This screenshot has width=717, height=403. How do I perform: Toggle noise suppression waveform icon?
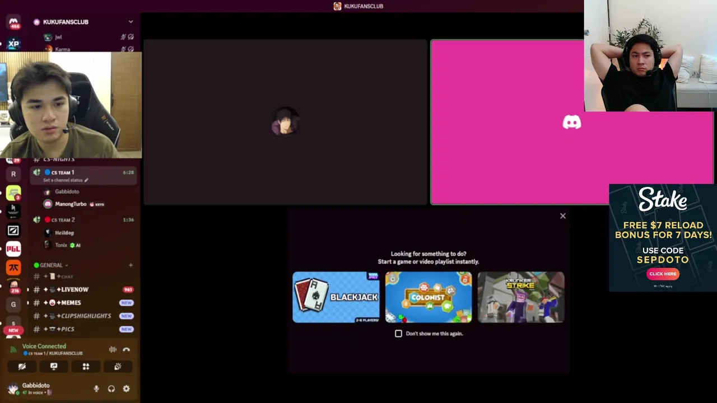113,349
